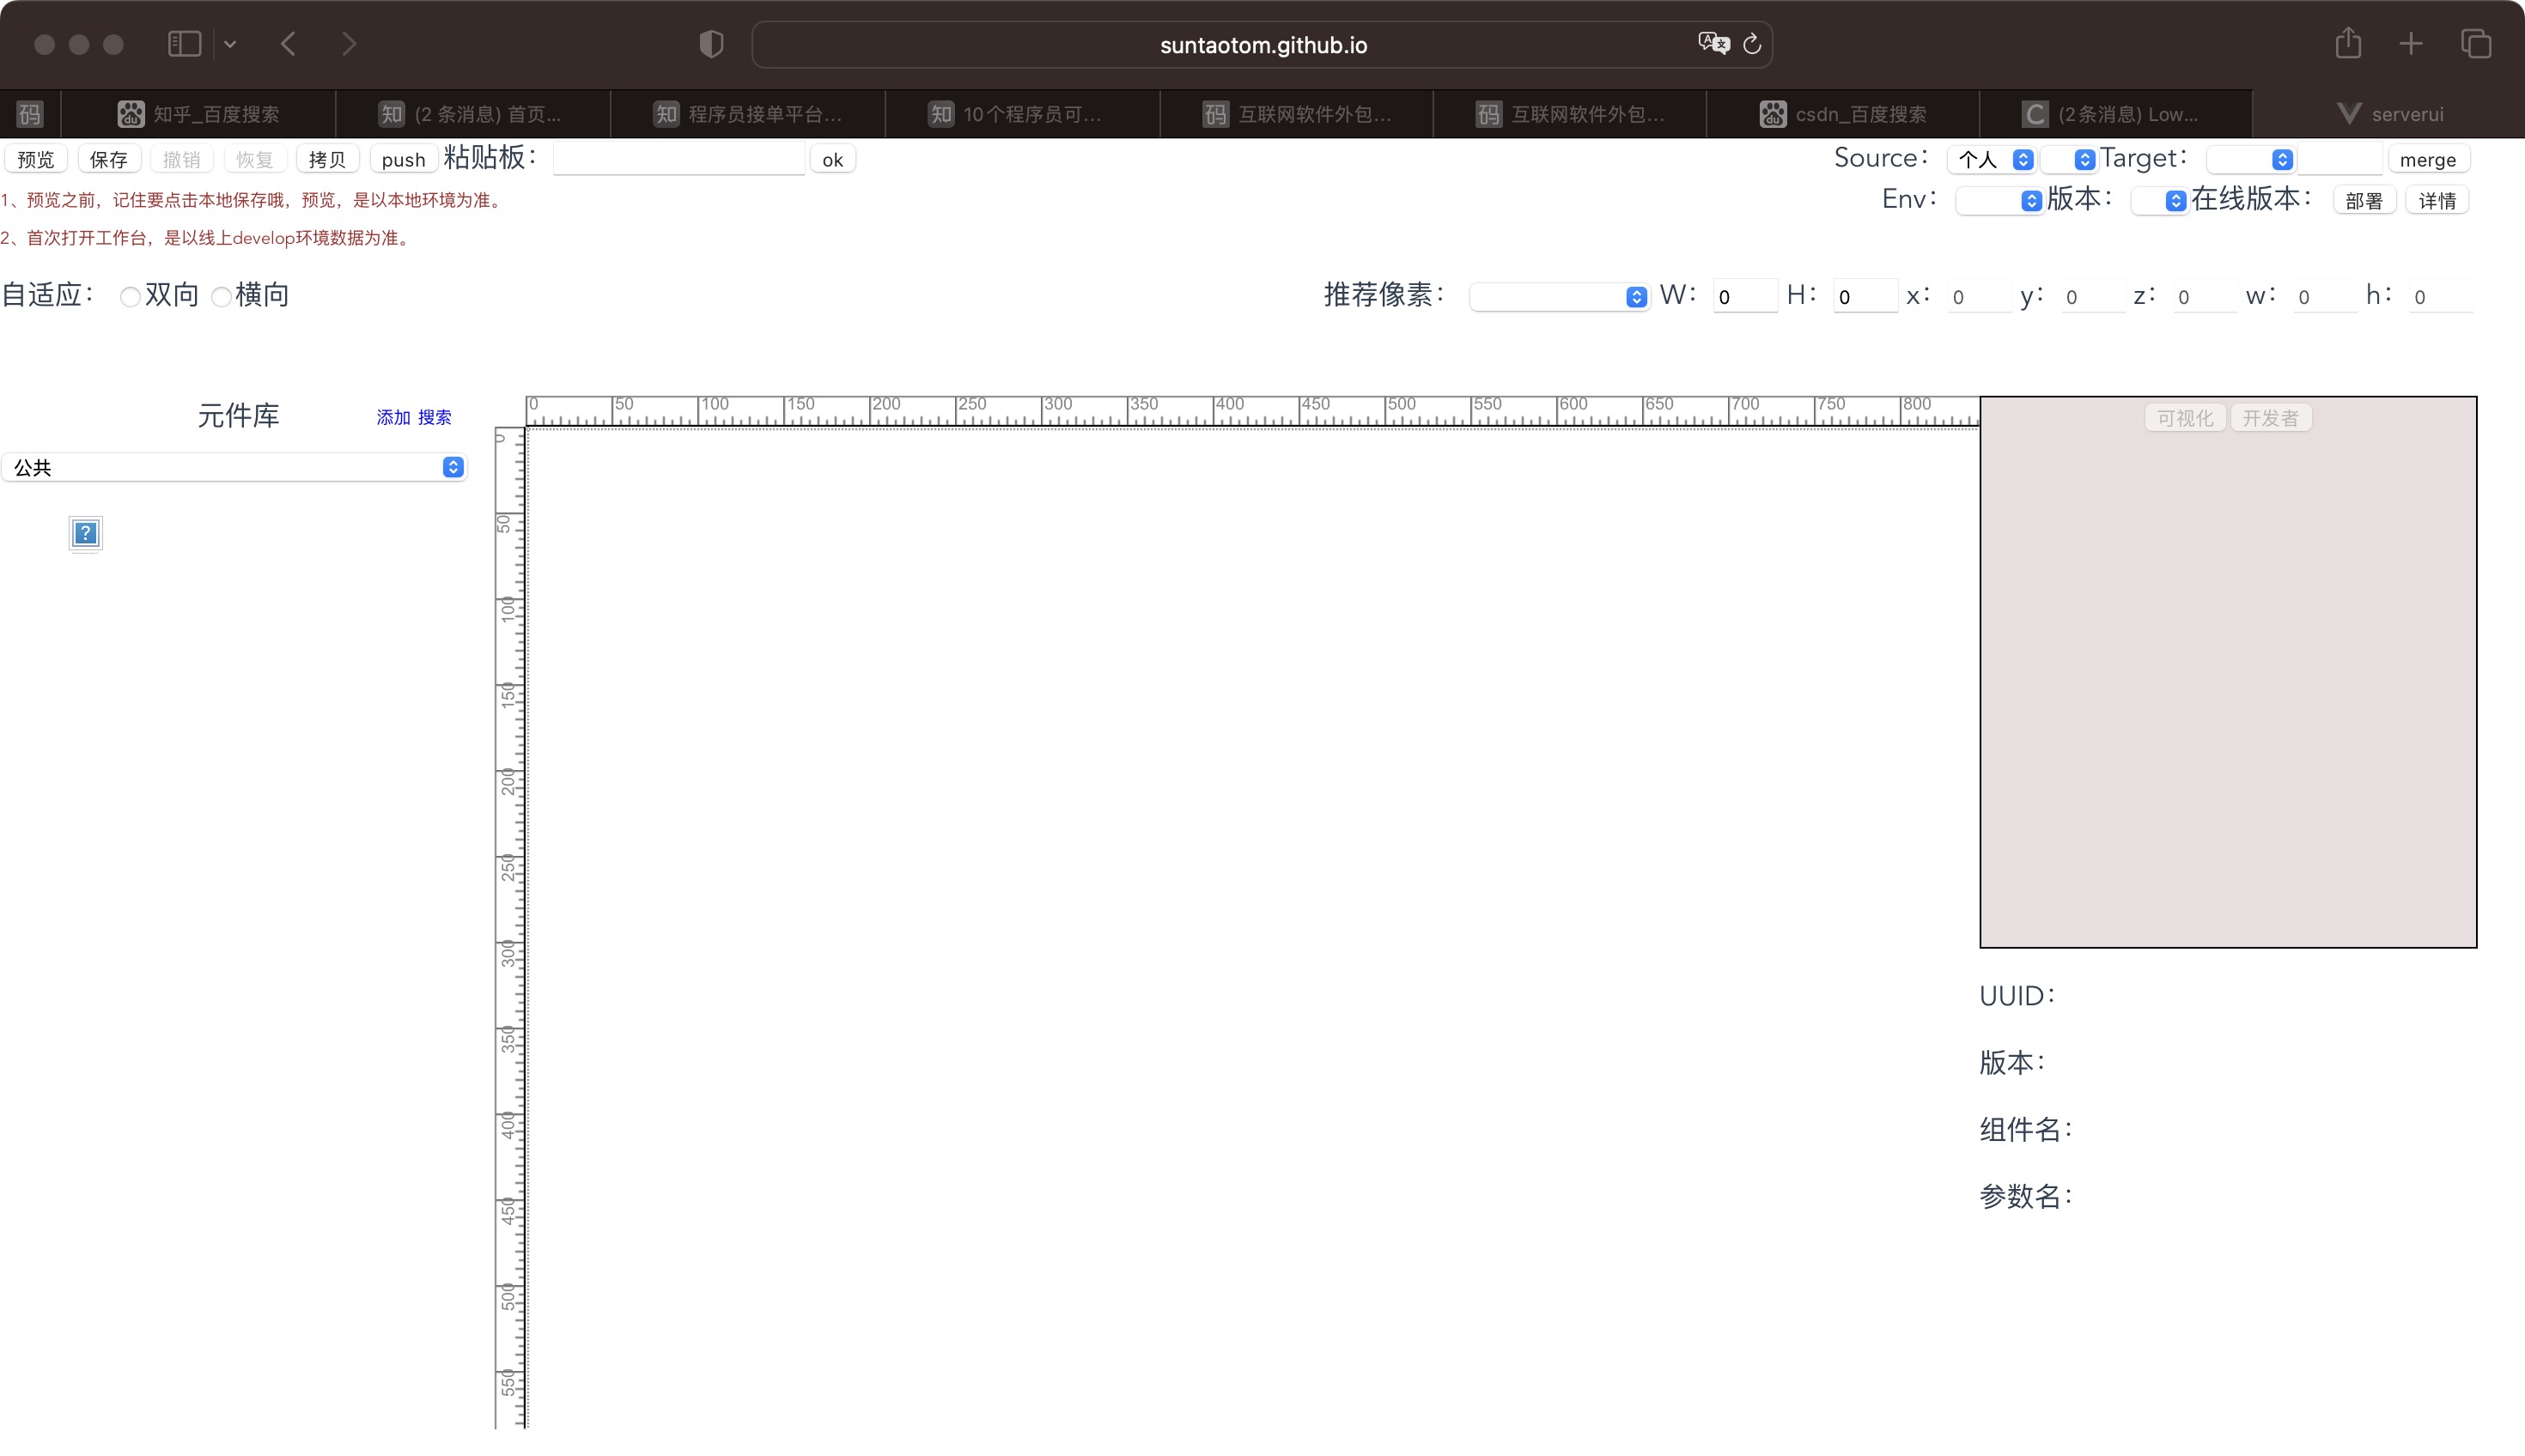Focus the y coordinate field
The width and height of the screenshot is (2525, 1456).
pyautogui.click(x=2092, y=296)
